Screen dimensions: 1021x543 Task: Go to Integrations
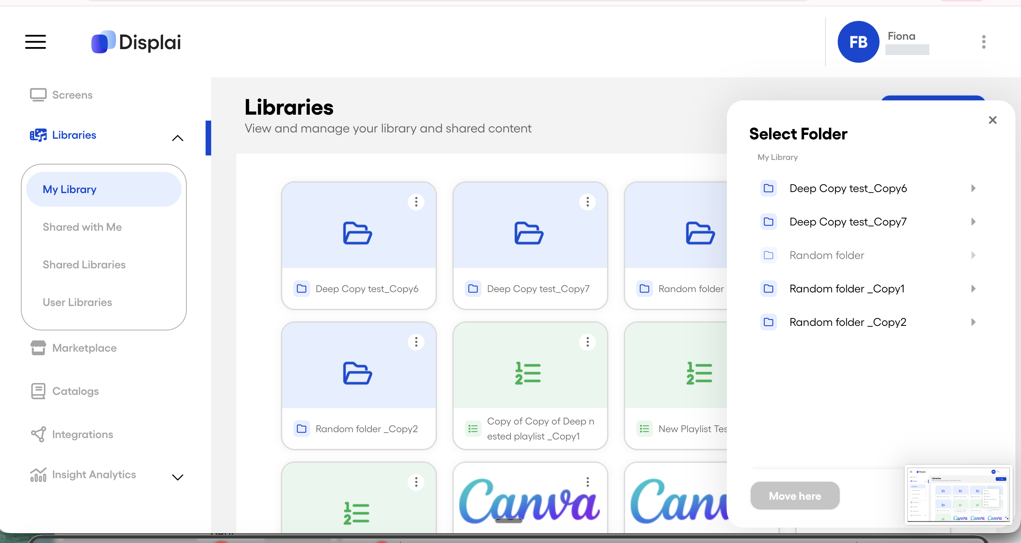coord(72,434)
